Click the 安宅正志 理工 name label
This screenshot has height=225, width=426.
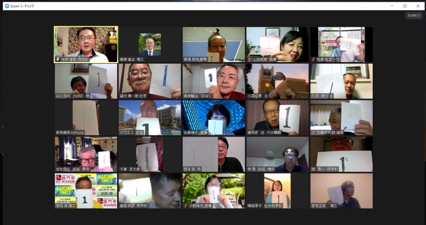click(325, 206)
